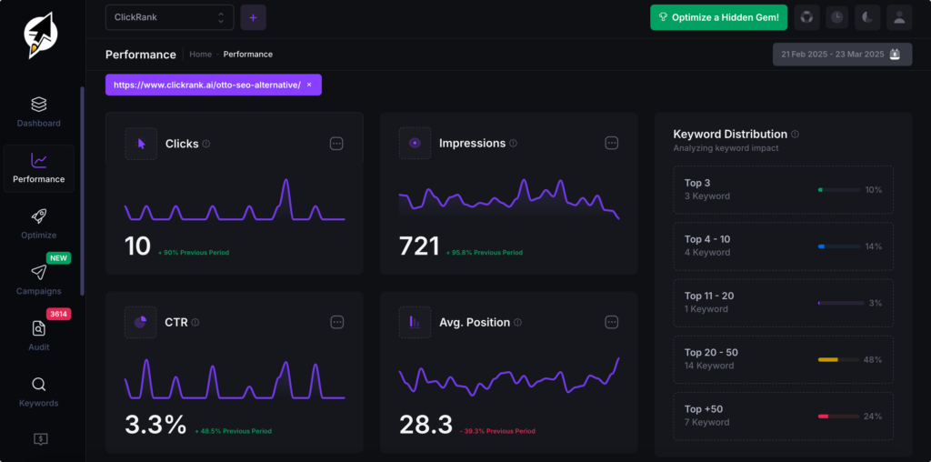The image size is (931, 462).
Task: Click the info icon next to Keyword Distribution
Action: [795, 135]
